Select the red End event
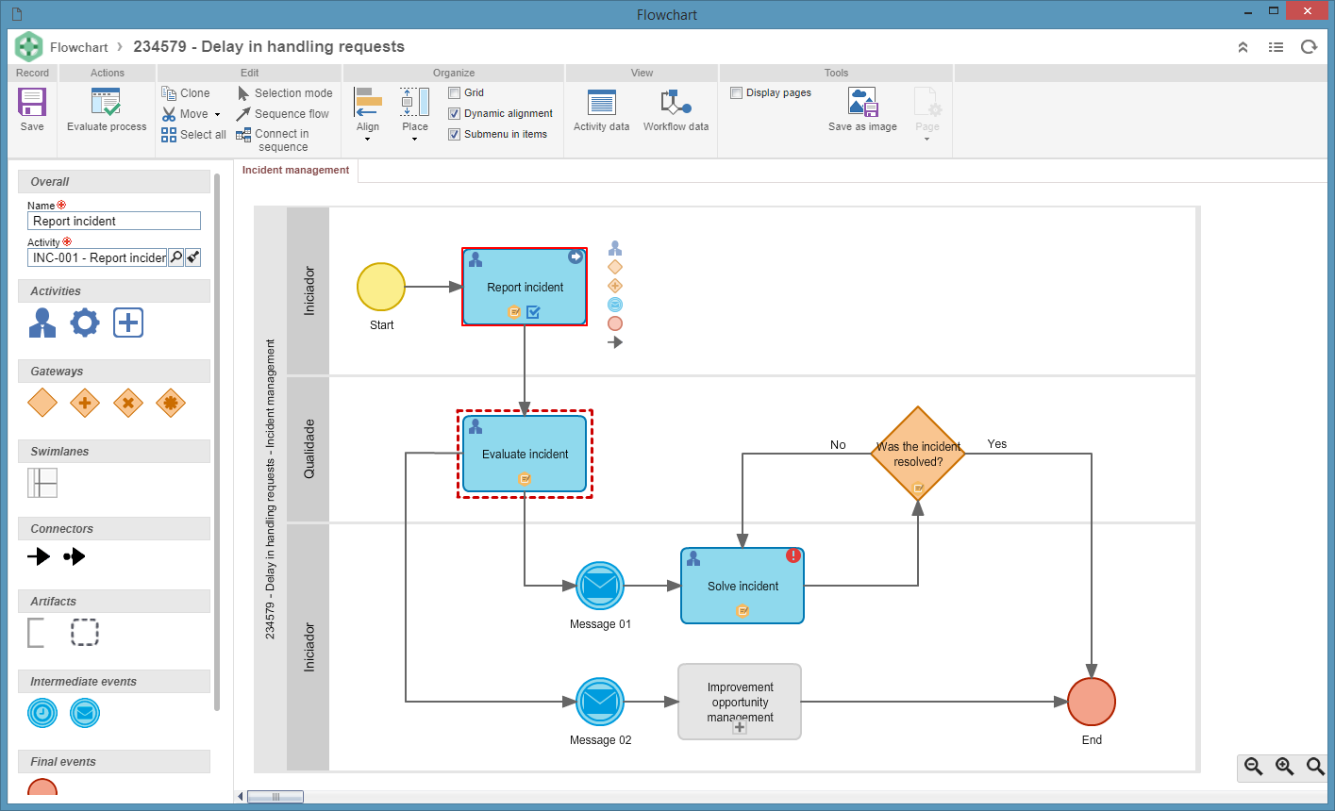This screenshot has width=1335, height=811. tap(1092, 702)
